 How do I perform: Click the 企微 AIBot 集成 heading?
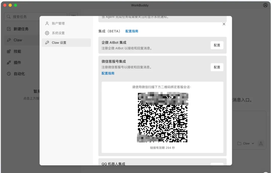pos(114,42)
